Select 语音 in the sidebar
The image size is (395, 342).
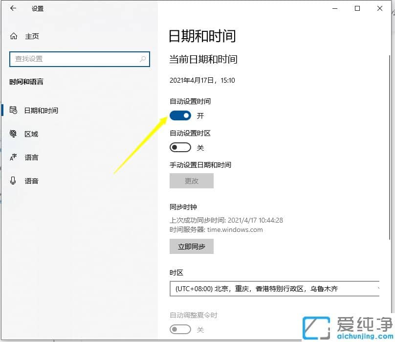(x=31, y=181)
